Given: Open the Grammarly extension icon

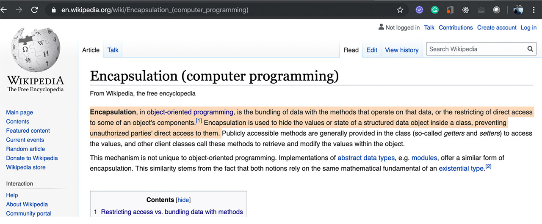Looking at the screenshot, I should click(435, 10).
